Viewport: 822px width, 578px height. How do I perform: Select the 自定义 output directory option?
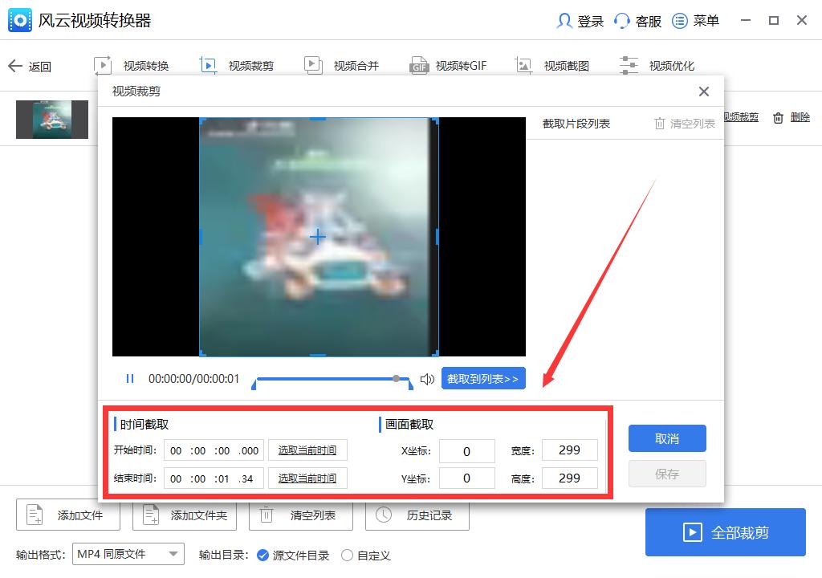coord(347,555)
